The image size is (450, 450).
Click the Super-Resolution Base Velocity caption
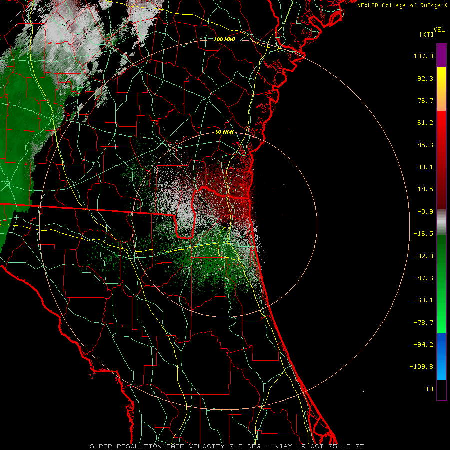tap(227, 446)
